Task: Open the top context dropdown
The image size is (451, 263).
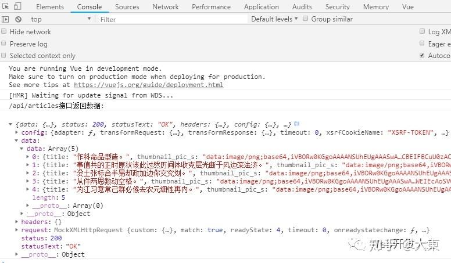Action: point(60,19)
